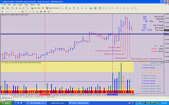Expand the Indicators dropdown arrow

[92, 8]
